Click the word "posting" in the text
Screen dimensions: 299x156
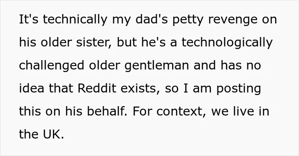(x=238, y=89)
